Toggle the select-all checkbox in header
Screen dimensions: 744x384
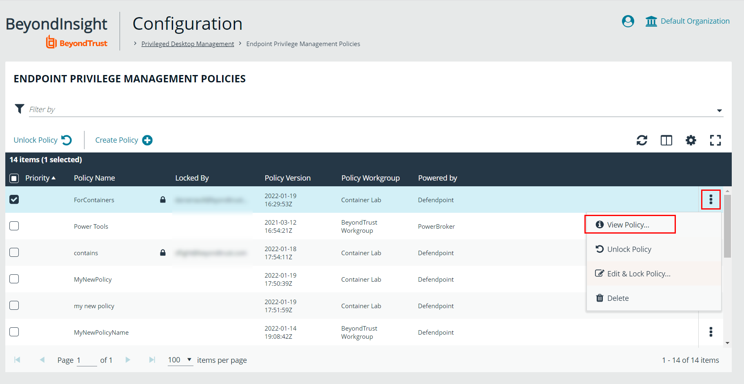click(x=14, y=178)
